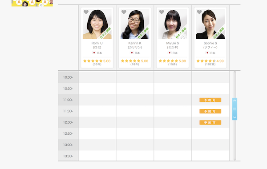The height and width of the screenshot is (169, 267).
Task: Click Karirin K's (18件) review count
Action: tap(135, 64)
